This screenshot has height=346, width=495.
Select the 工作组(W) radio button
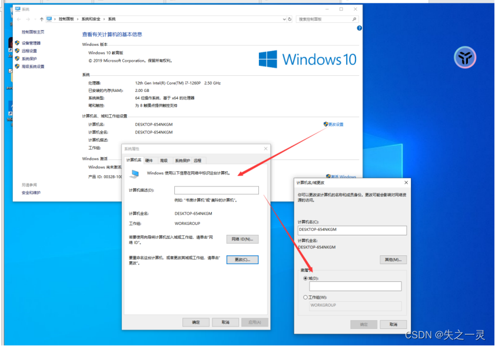click(x=305, y=297)
